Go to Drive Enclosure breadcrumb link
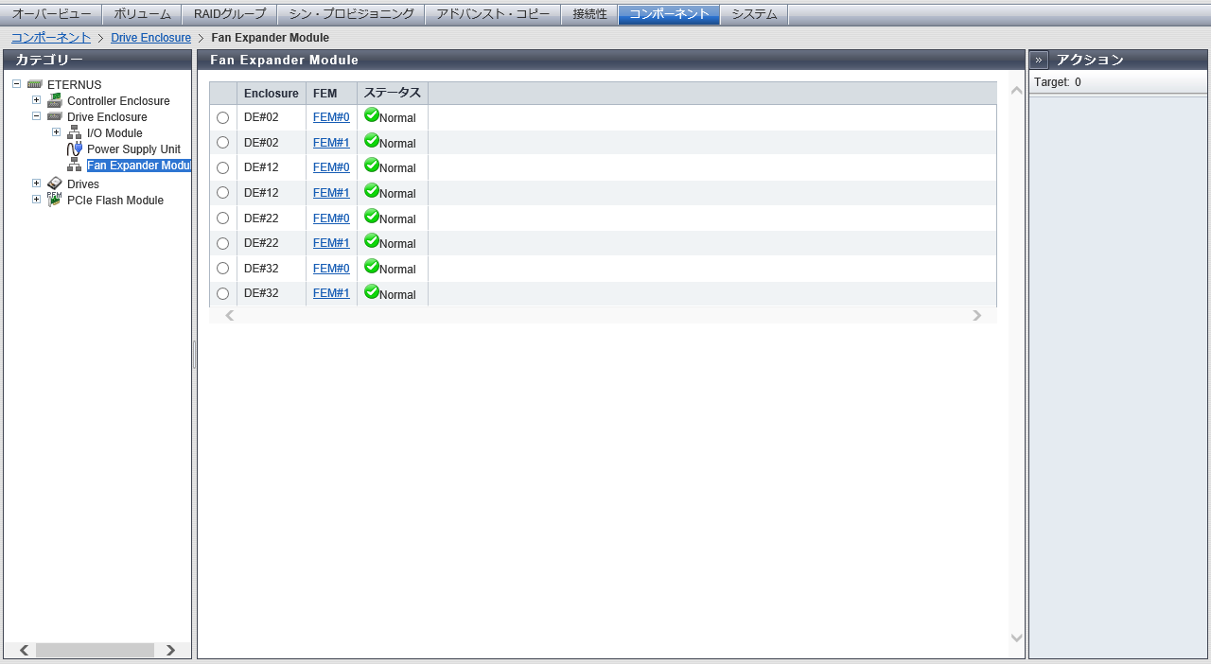 tap(150, 38)
